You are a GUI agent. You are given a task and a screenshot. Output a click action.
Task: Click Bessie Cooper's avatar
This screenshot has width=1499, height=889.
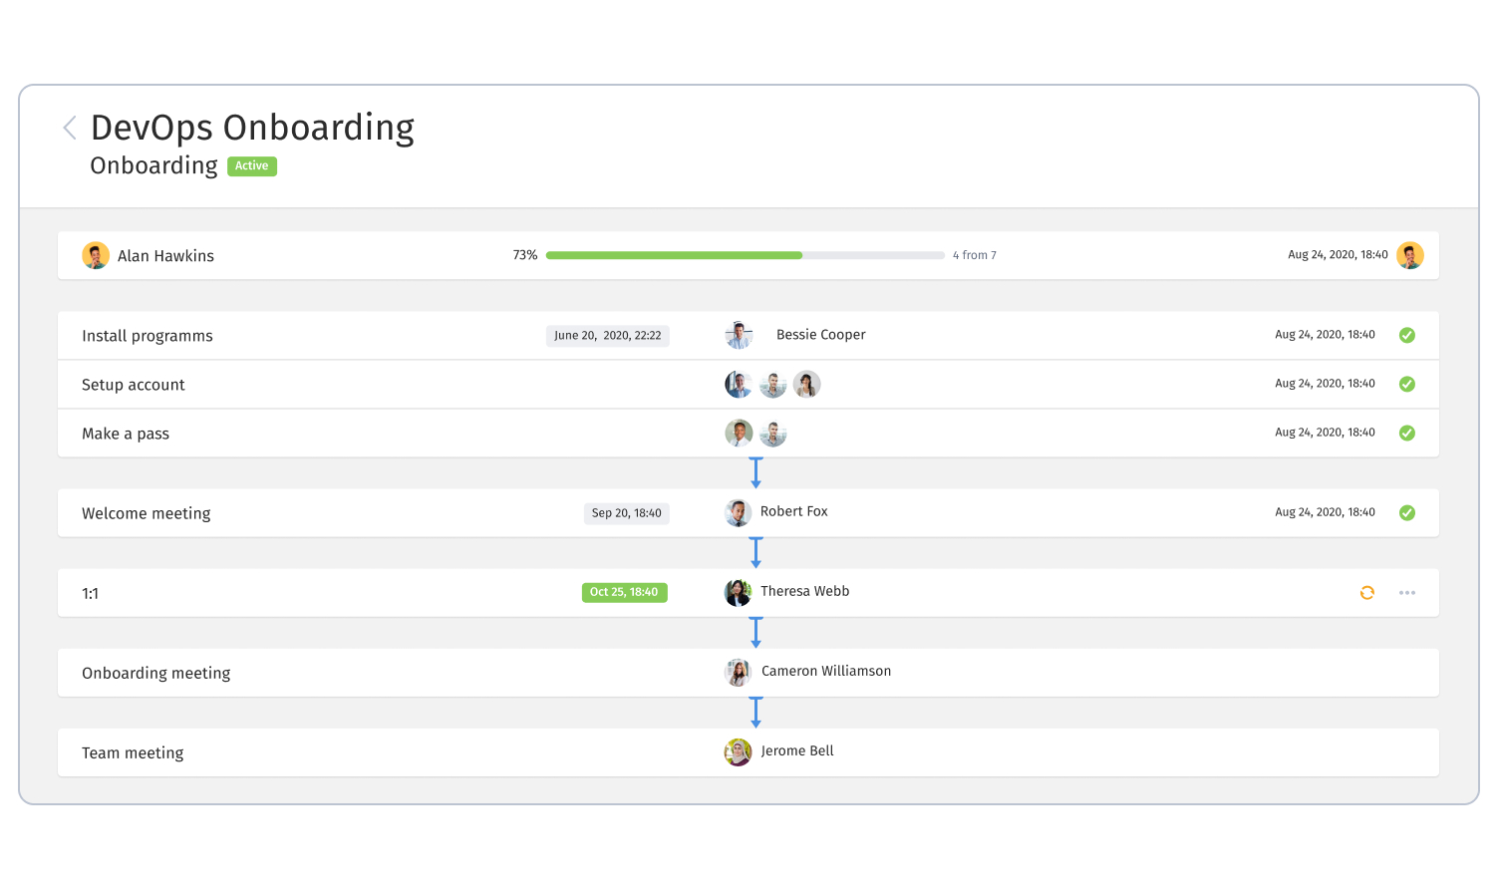(x=739, y=335)
